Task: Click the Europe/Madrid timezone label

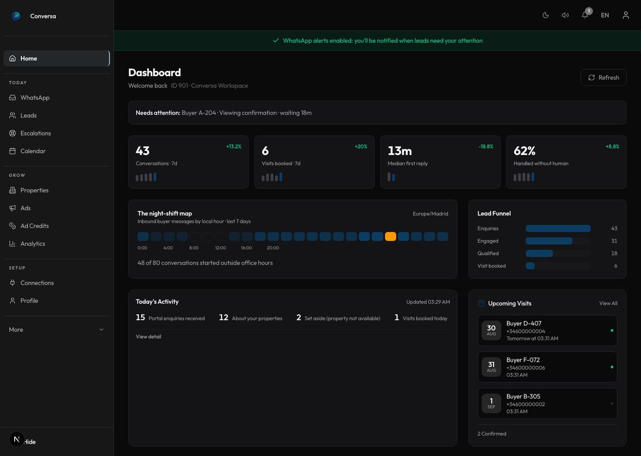Action: click(430, 214)
